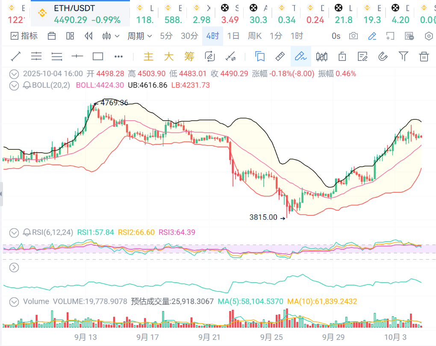Viewport: 436px width, 346px height.
Task: Expand the left side panel handle
Action: (x=1, y=194)
